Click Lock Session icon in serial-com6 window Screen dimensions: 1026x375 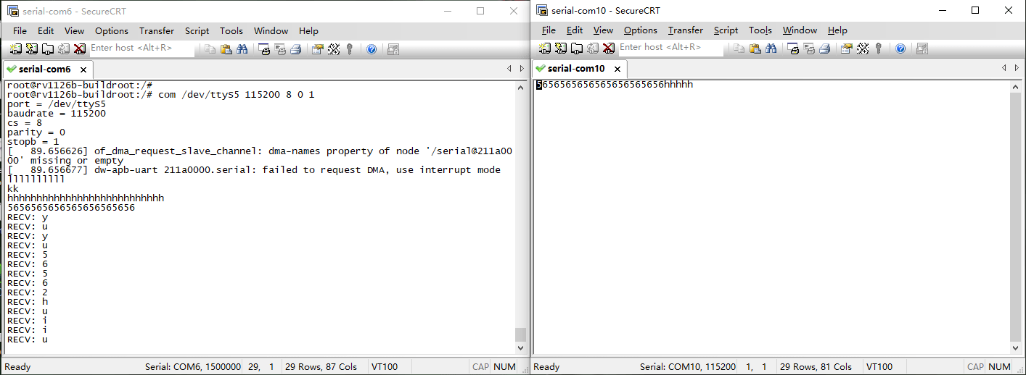[x=393, y=49]
